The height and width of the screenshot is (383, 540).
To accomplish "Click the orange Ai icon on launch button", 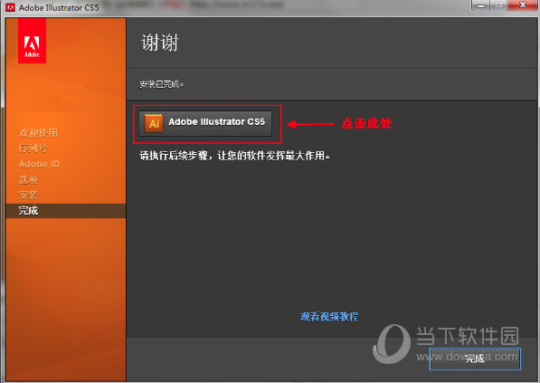I will (x=154, y=123).
